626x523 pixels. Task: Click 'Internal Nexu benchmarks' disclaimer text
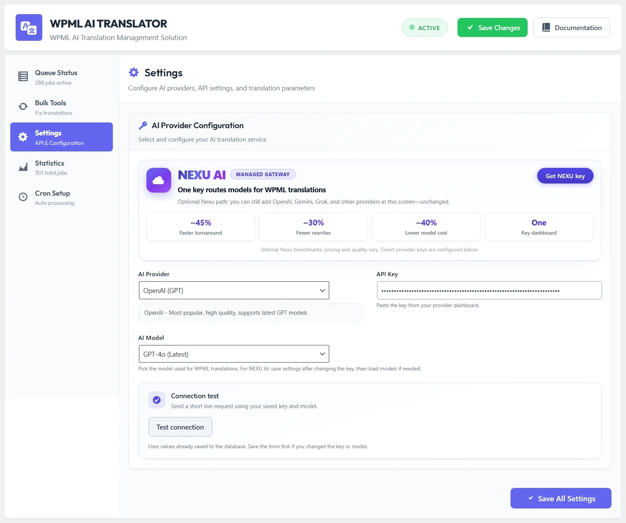(x=370, y=249)
